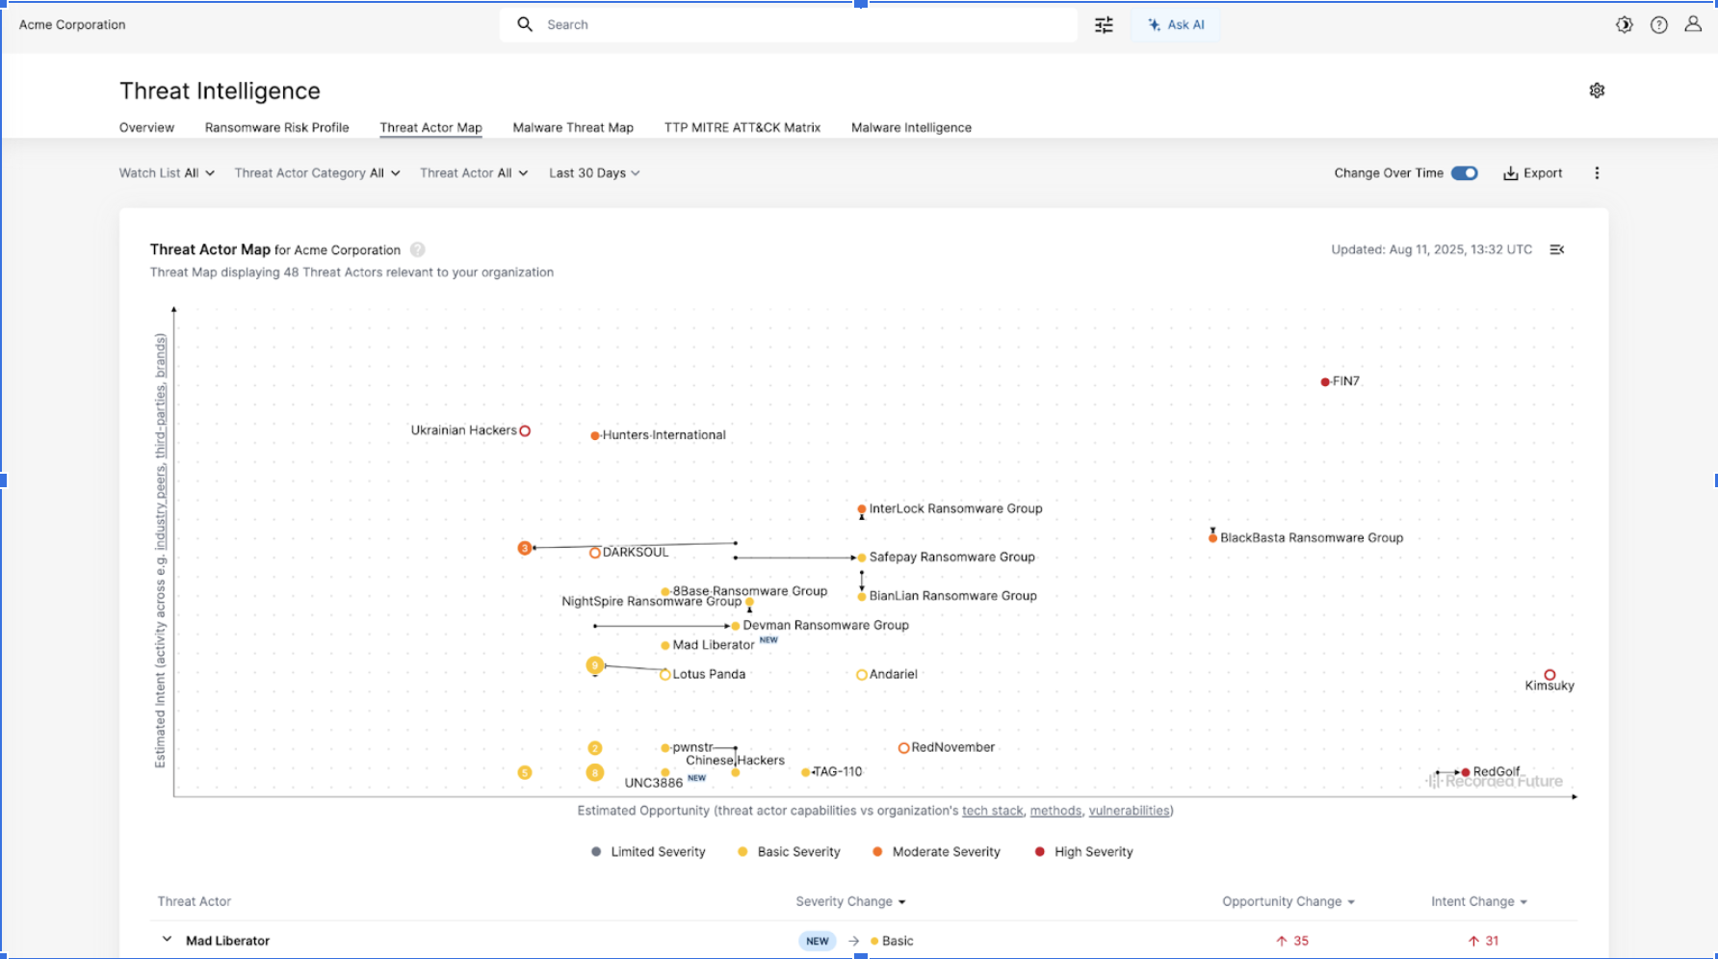Click the tech stack link
Image resolution: width=1718 pixels, height=959 pixels.
click(x=992, y=811)
